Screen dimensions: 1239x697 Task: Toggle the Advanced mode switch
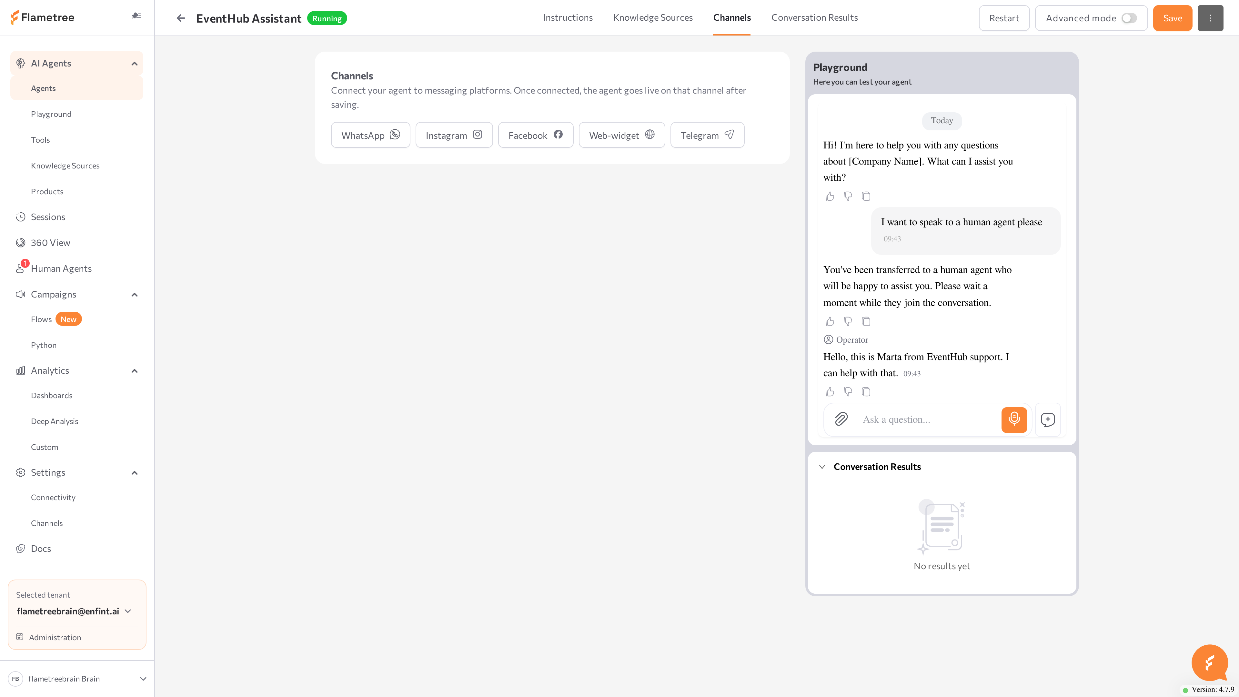point(1129,18)
